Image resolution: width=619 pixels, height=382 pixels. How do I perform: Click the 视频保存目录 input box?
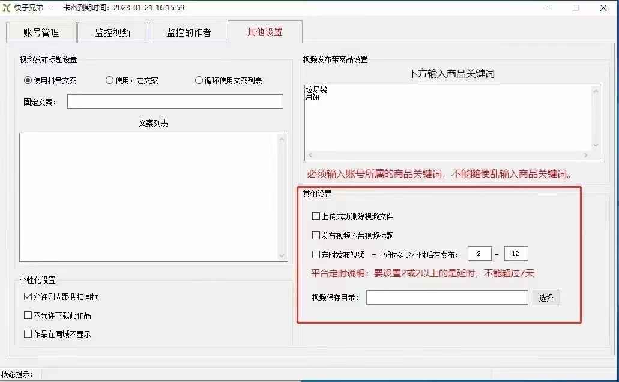coord(447,297)
